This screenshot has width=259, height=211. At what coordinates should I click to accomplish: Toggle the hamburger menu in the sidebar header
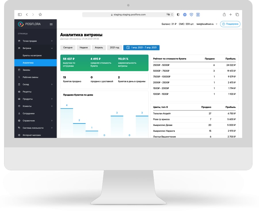tap(51, 24)
